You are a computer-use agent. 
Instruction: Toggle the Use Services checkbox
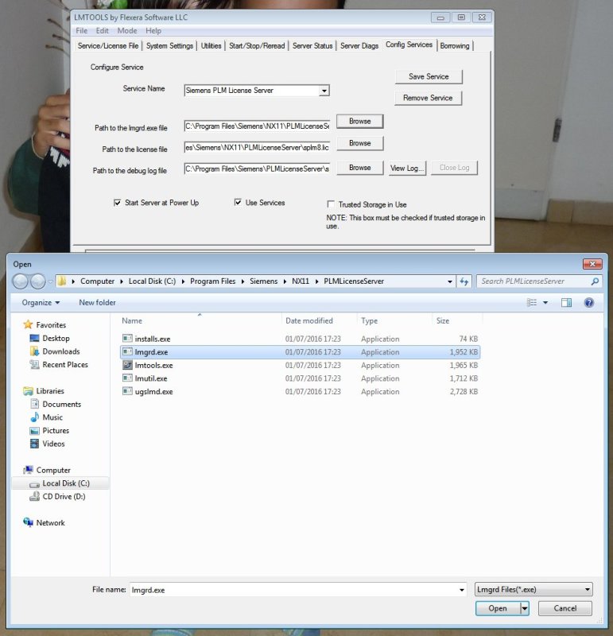pyautogui.click(x=238, y=202)
